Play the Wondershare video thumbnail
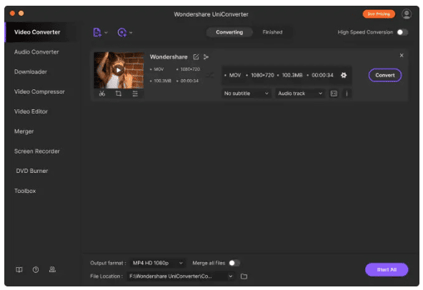This screenshot has height=290, width=423. [118, 70]
